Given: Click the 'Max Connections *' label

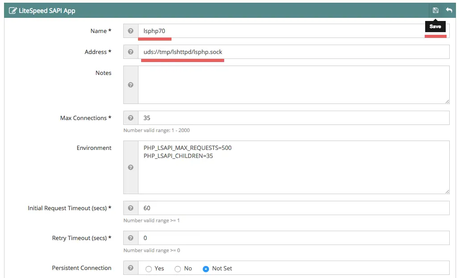Looking at the screenshot, I should tap(86, 118).
